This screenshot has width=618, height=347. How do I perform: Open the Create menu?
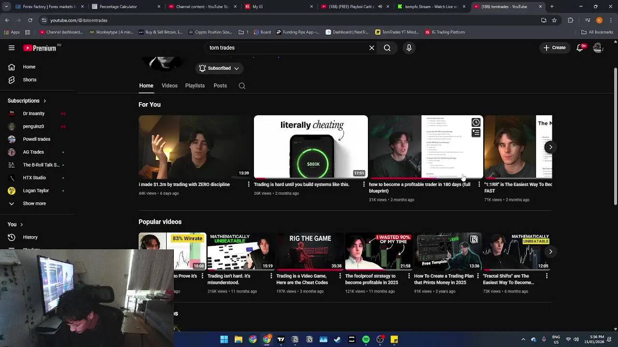click(554, 48)
